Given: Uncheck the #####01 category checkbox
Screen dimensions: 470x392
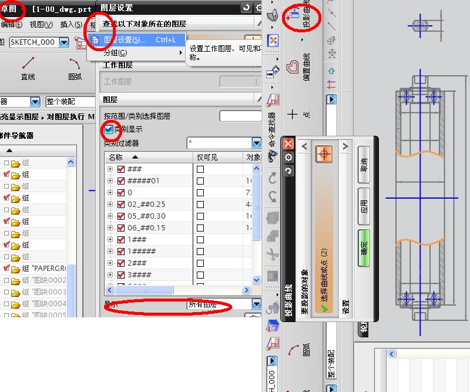Looking at the screenshot, I should click(x=121, y=181).
